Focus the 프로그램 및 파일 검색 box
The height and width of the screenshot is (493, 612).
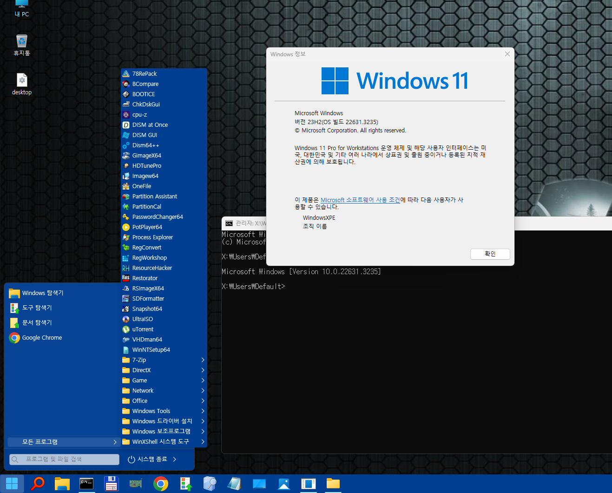[65, 459]
